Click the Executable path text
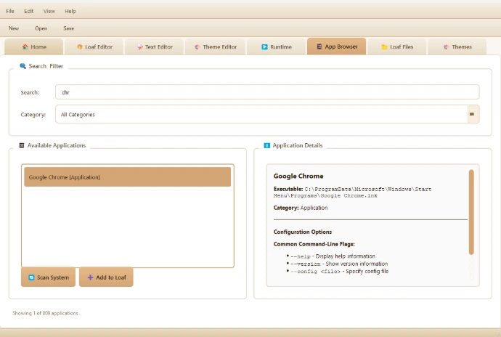Screen dimensions: 501x337 352,192
